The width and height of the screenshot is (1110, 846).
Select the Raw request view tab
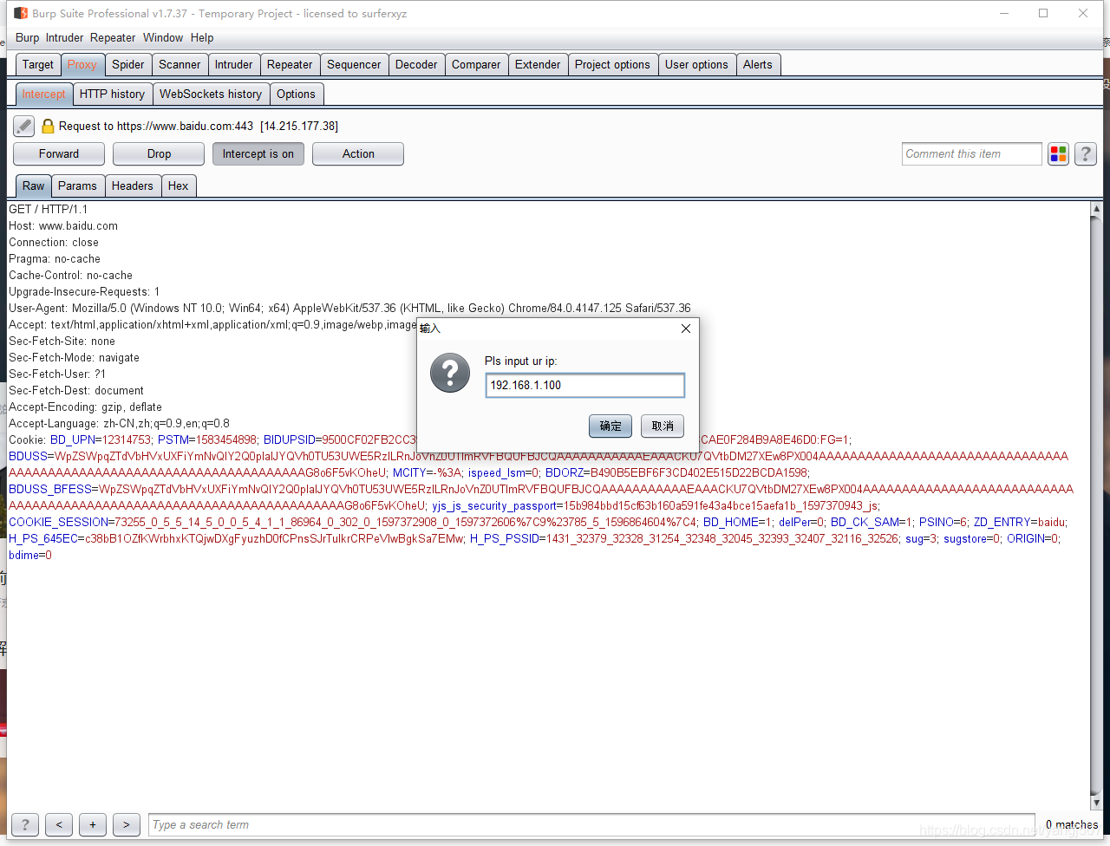point(34,186)
